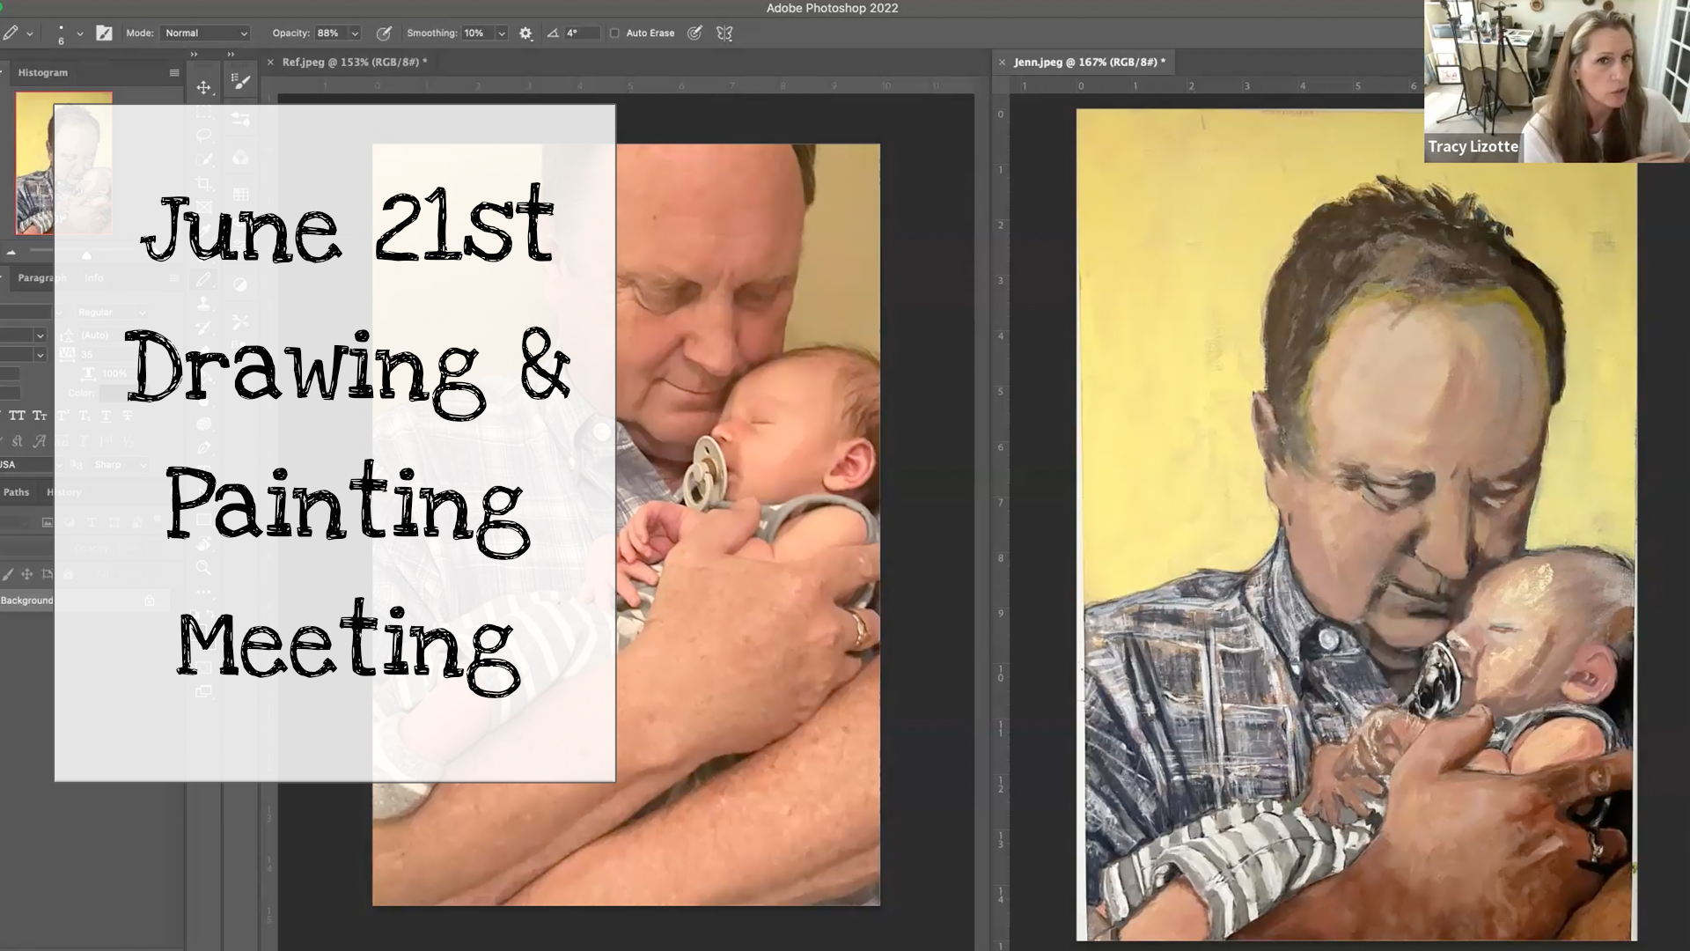Screen dimensions: 1690x951
Task: Open the Mode dropdown set to Normal
Action: pyautogui.click(x=206, y=33)
